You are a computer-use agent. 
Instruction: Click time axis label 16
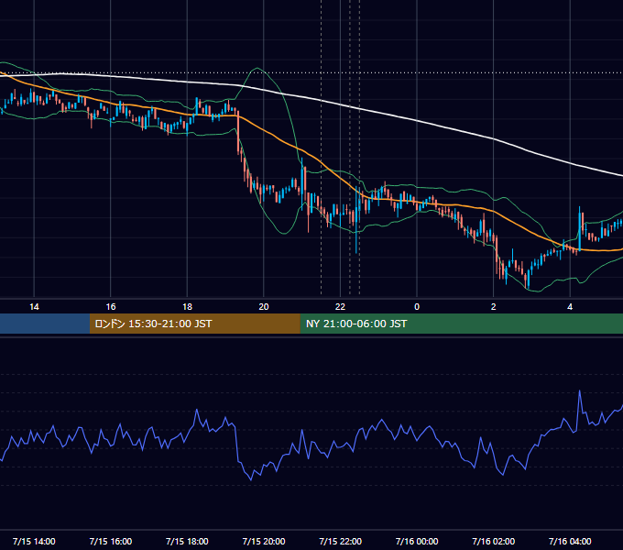pyautogui.click(x=111, y=307)
